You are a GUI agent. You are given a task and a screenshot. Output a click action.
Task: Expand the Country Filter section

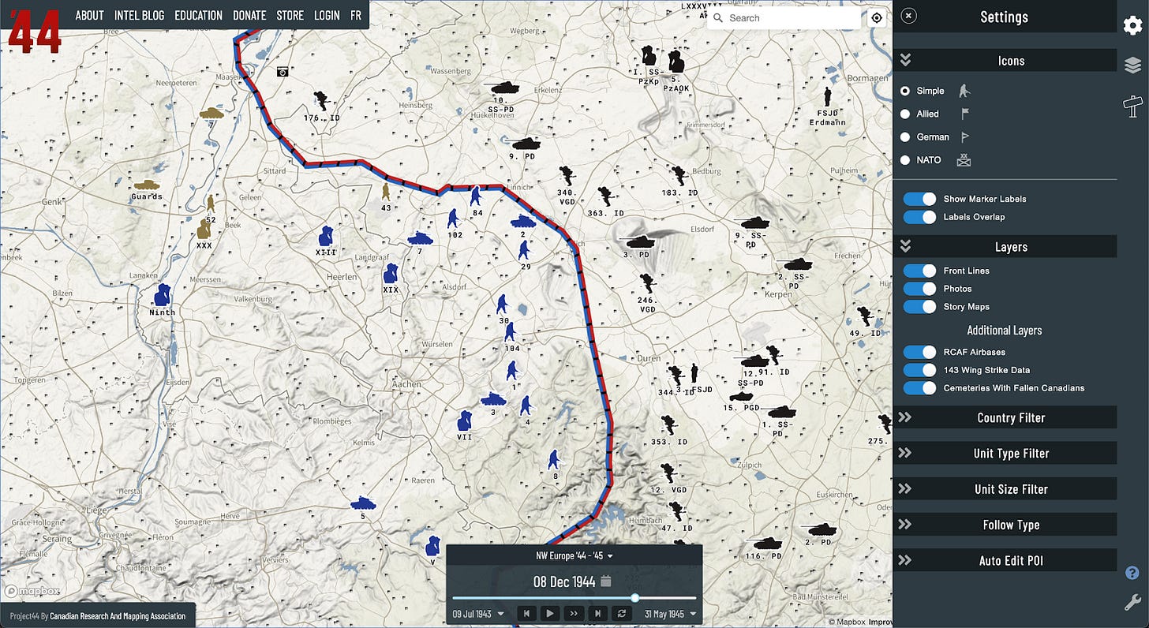click(1005, 417)
